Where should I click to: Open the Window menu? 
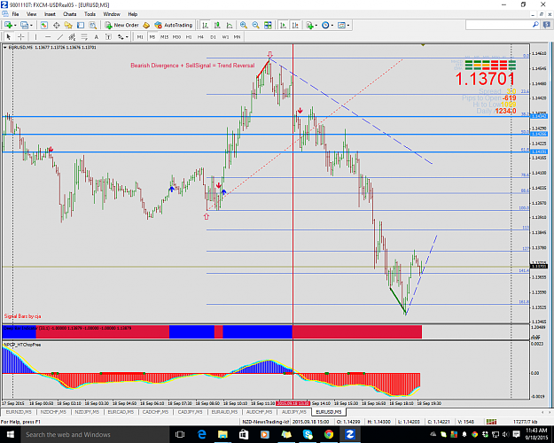[112, 14]
